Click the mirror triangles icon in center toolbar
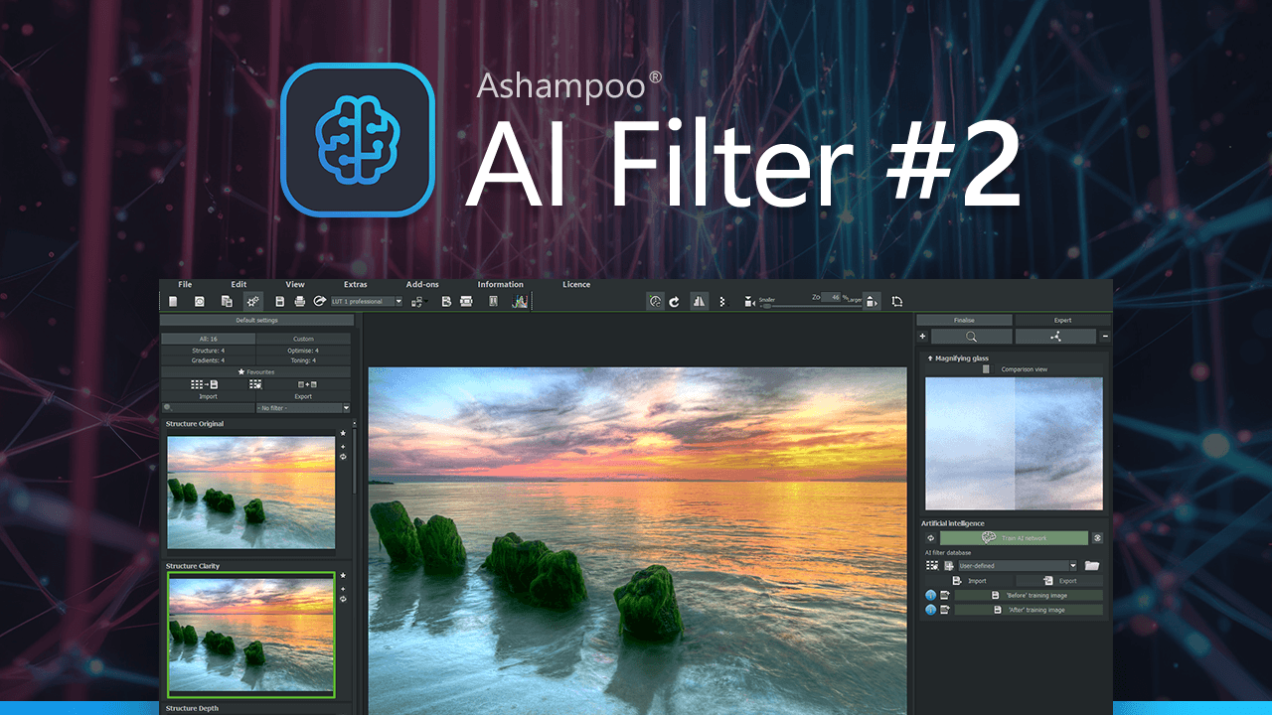Image resolution: width=1272 pixels, height=715 pixels. click(700, 301)
